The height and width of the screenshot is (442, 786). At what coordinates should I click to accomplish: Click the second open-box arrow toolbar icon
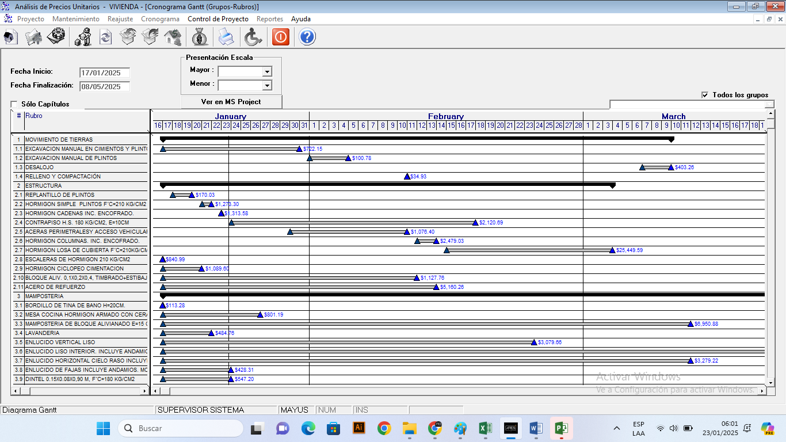(150, 37)
